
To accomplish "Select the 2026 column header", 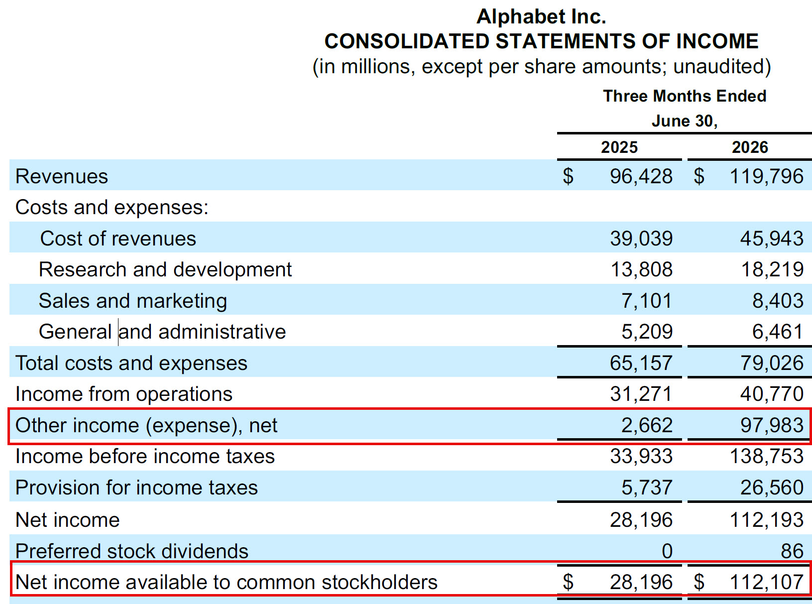I will [750, 147].
